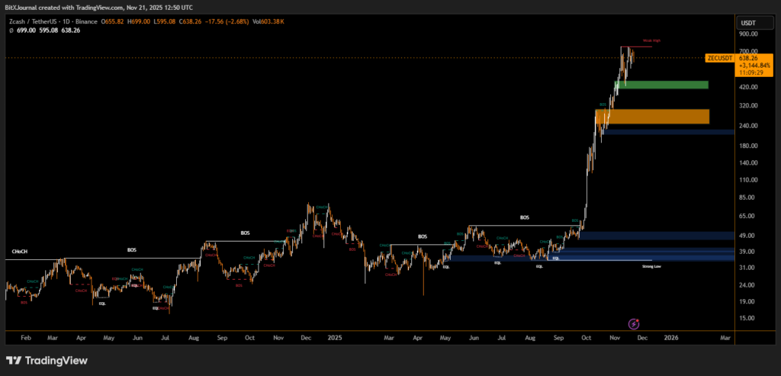Click the Oct label on time axis

pos(586,336)
